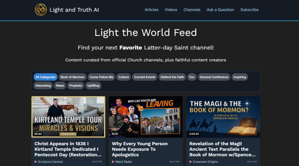Image resolution: width=299 pixels, height=166 pixels.
Task: Open the Kirtland Temple Tour video thumbnail
Action: click(68, 117)
